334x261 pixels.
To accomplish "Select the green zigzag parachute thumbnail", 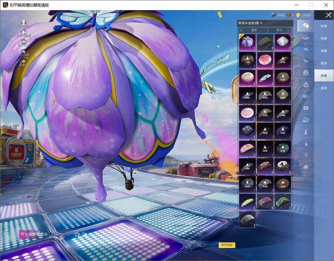I will coord(283,202).
